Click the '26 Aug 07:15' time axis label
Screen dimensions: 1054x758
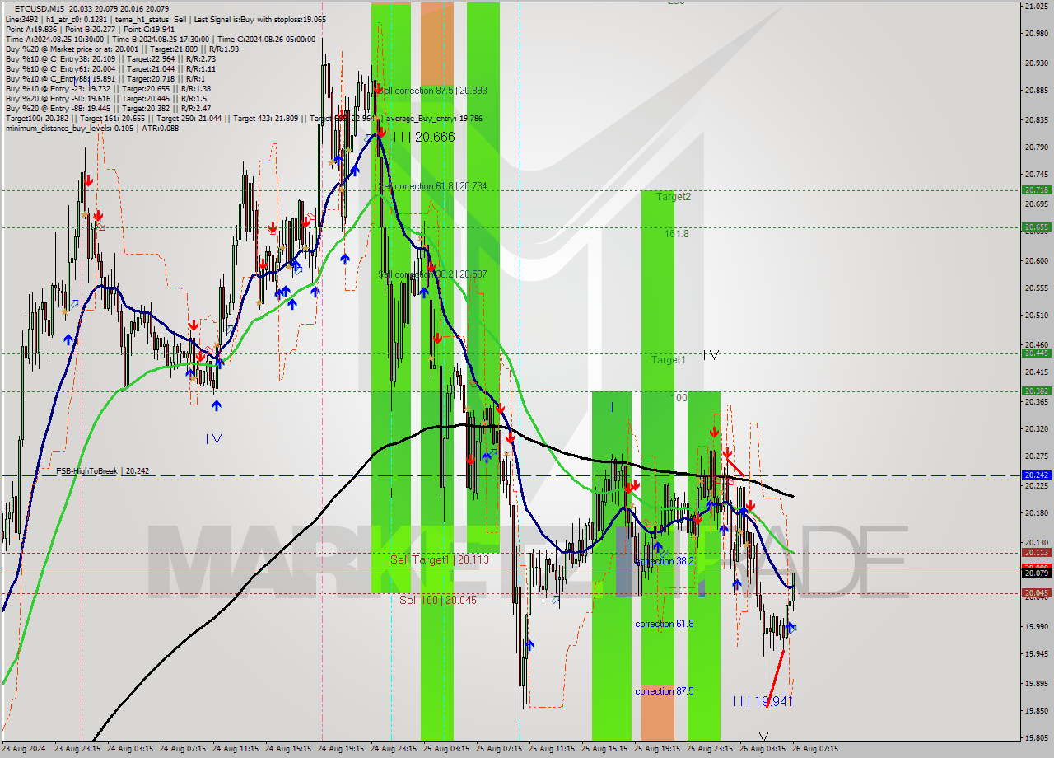(816, 749)
